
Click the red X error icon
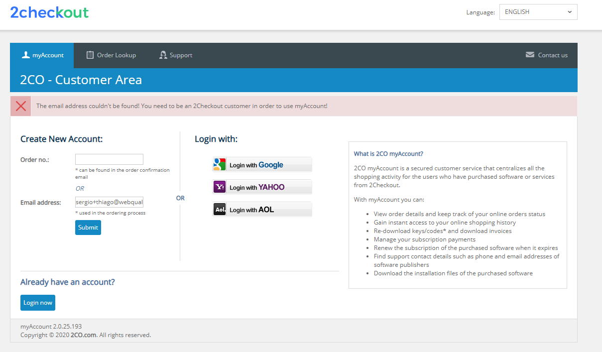[21, 106]
